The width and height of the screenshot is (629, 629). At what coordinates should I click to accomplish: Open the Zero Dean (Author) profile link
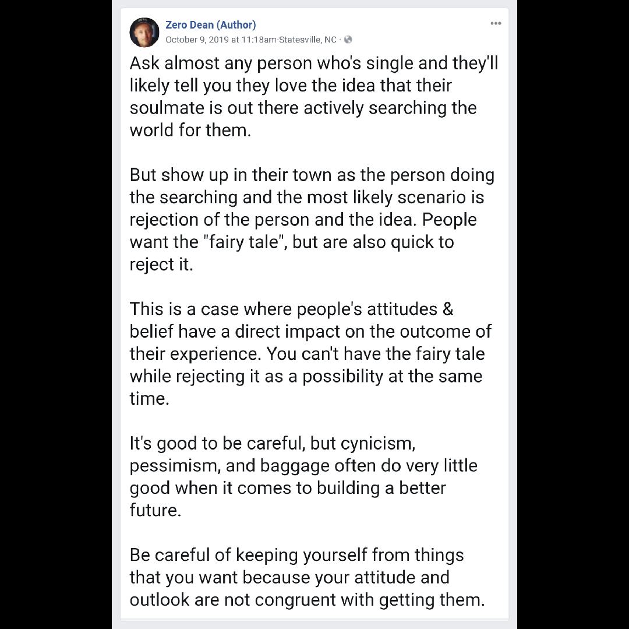tap(211, 25)
